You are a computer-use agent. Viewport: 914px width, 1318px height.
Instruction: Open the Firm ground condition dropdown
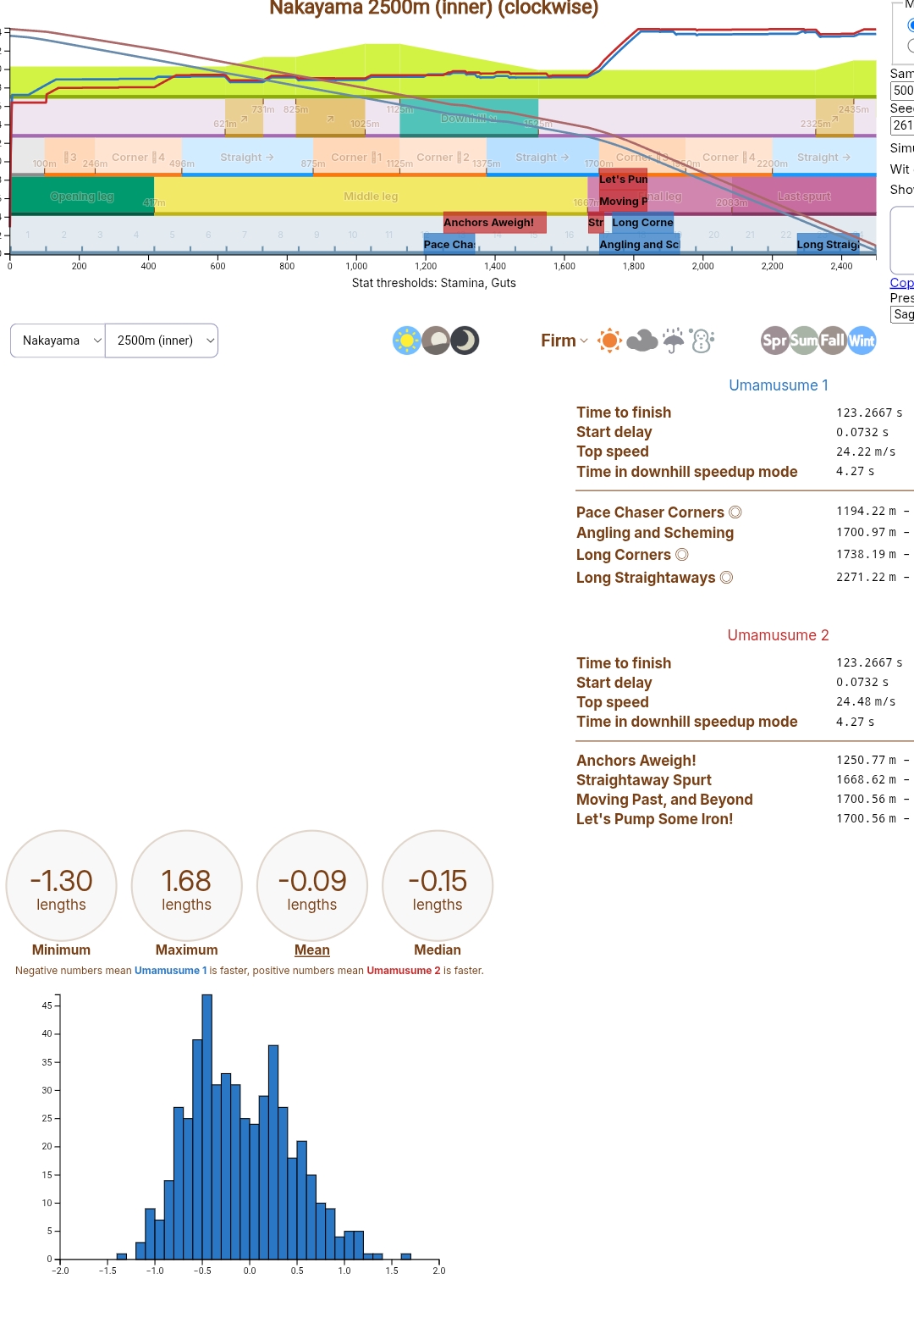click(564, 341)
